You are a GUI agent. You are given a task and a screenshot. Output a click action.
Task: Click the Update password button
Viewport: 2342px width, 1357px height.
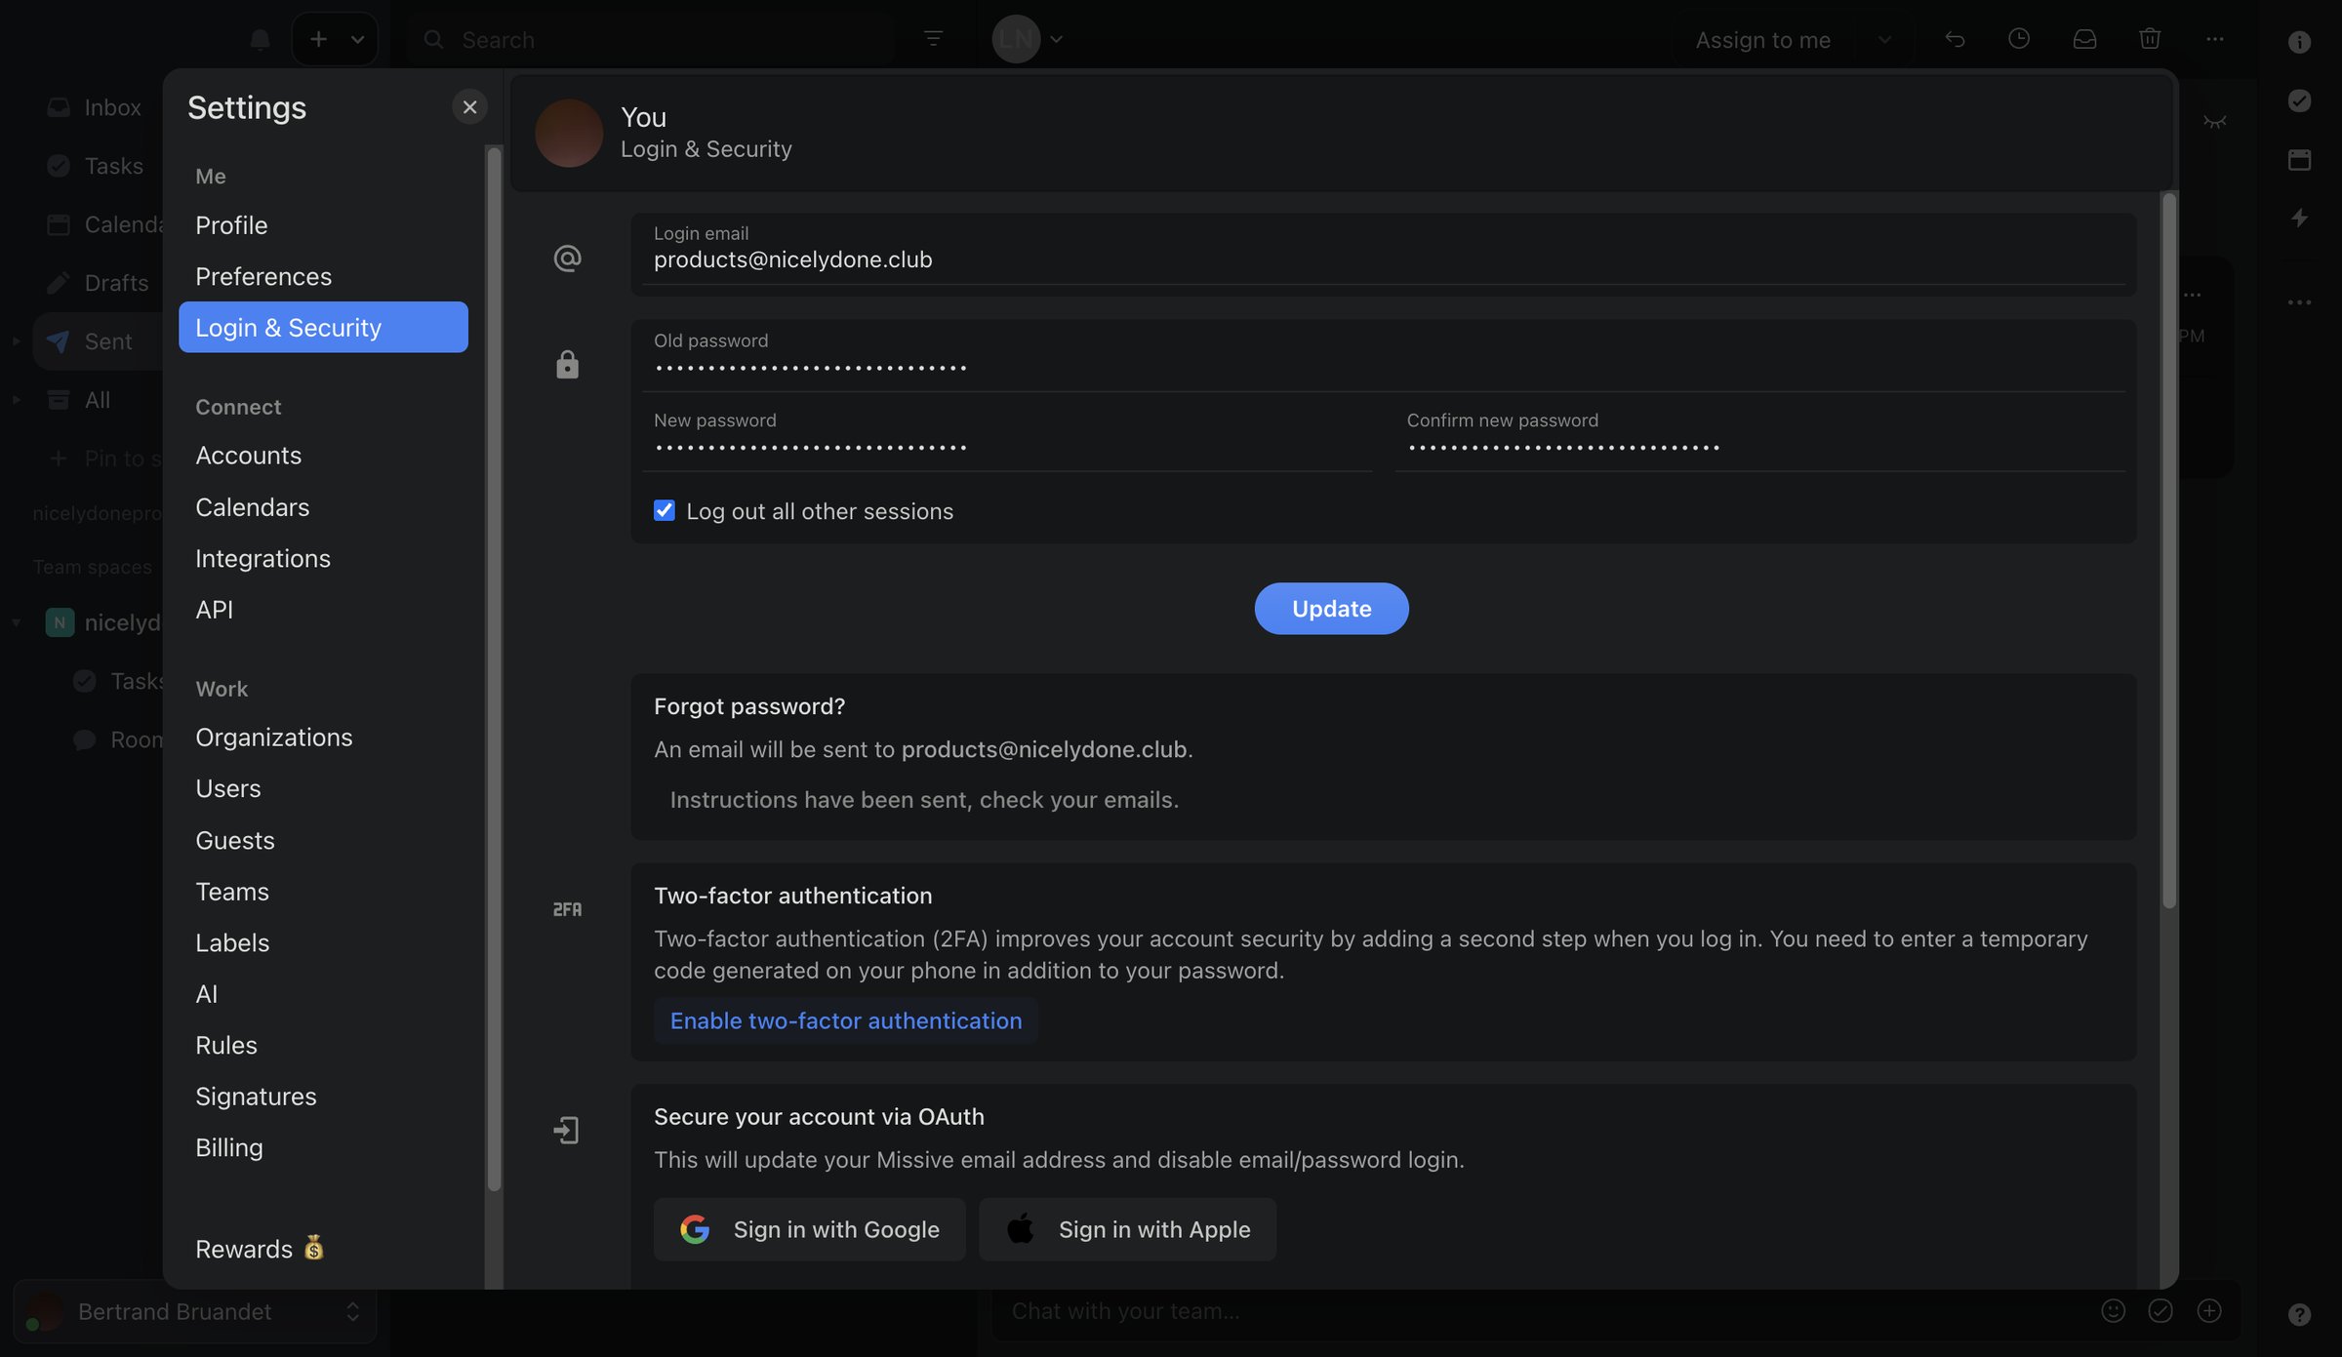(1331, 609)
